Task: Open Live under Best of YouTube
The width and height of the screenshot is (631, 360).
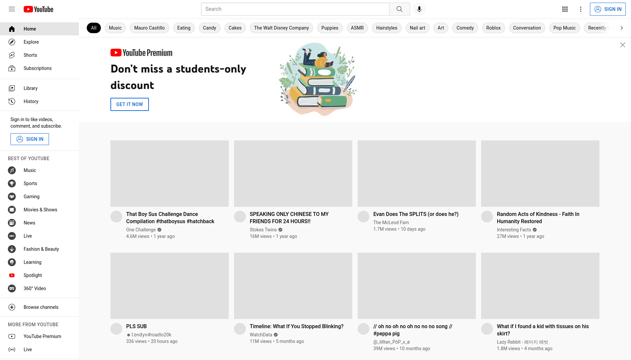Action: coord(39,236)
